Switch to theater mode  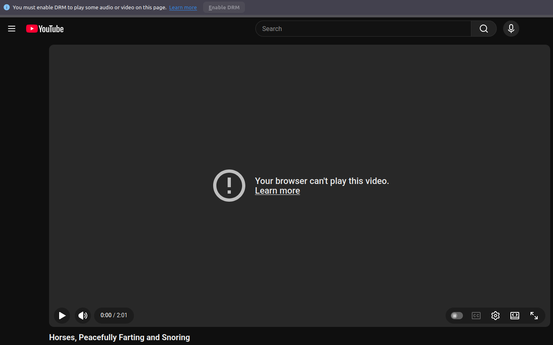coord(515,316)
